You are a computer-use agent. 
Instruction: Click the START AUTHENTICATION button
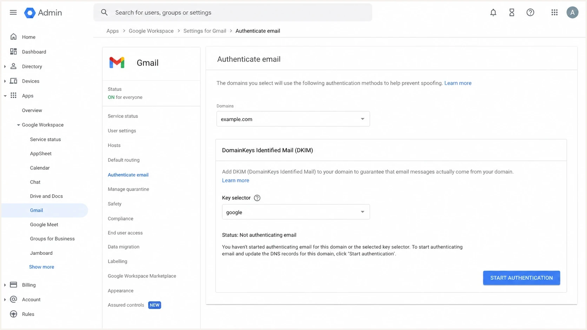coord(521,278)
